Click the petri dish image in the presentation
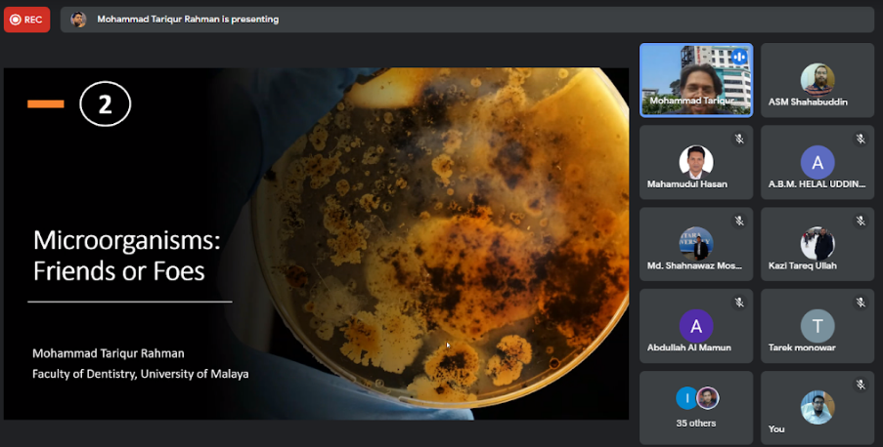 click(x=439, y=236)
